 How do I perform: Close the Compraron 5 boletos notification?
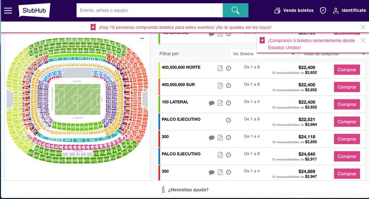pos(363,41)
